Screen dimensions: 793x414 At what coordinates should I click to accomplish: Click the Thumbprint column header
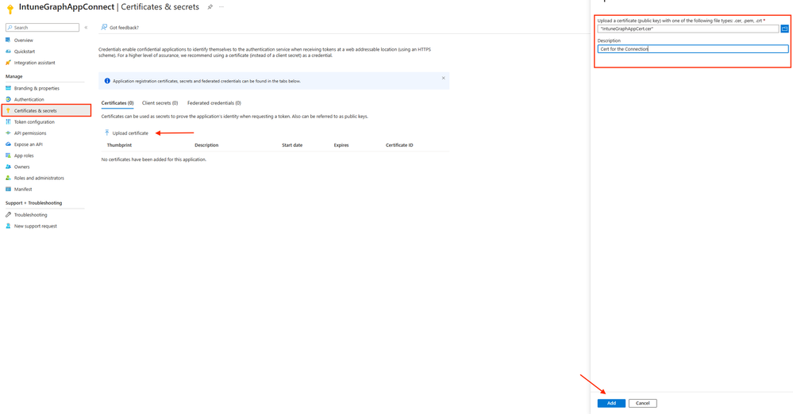[119, 145]
